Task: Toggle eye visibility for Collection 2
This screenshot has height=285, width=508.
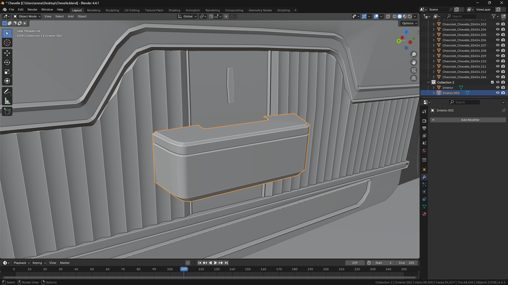Action: click(x=498, y=82)
